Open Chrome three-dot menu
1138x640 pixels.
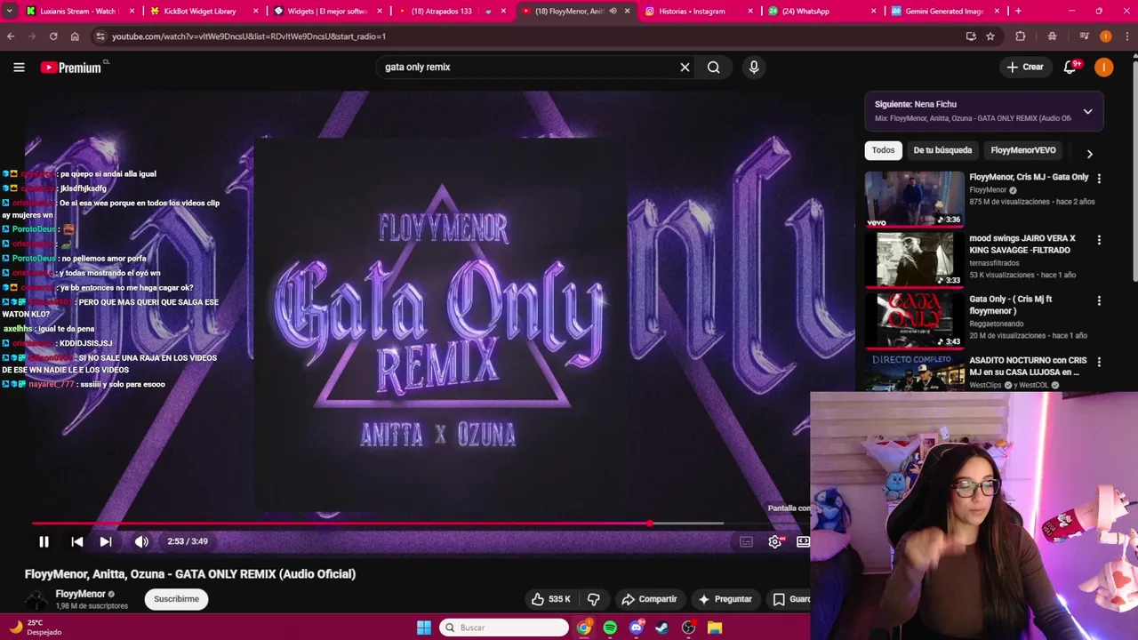tap(1126, 36)
